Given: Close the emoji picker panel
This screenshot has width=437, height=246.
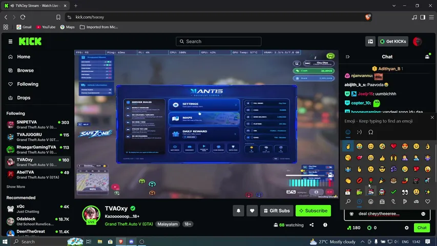Looking at the screenshot, I should tap(432, 117).
